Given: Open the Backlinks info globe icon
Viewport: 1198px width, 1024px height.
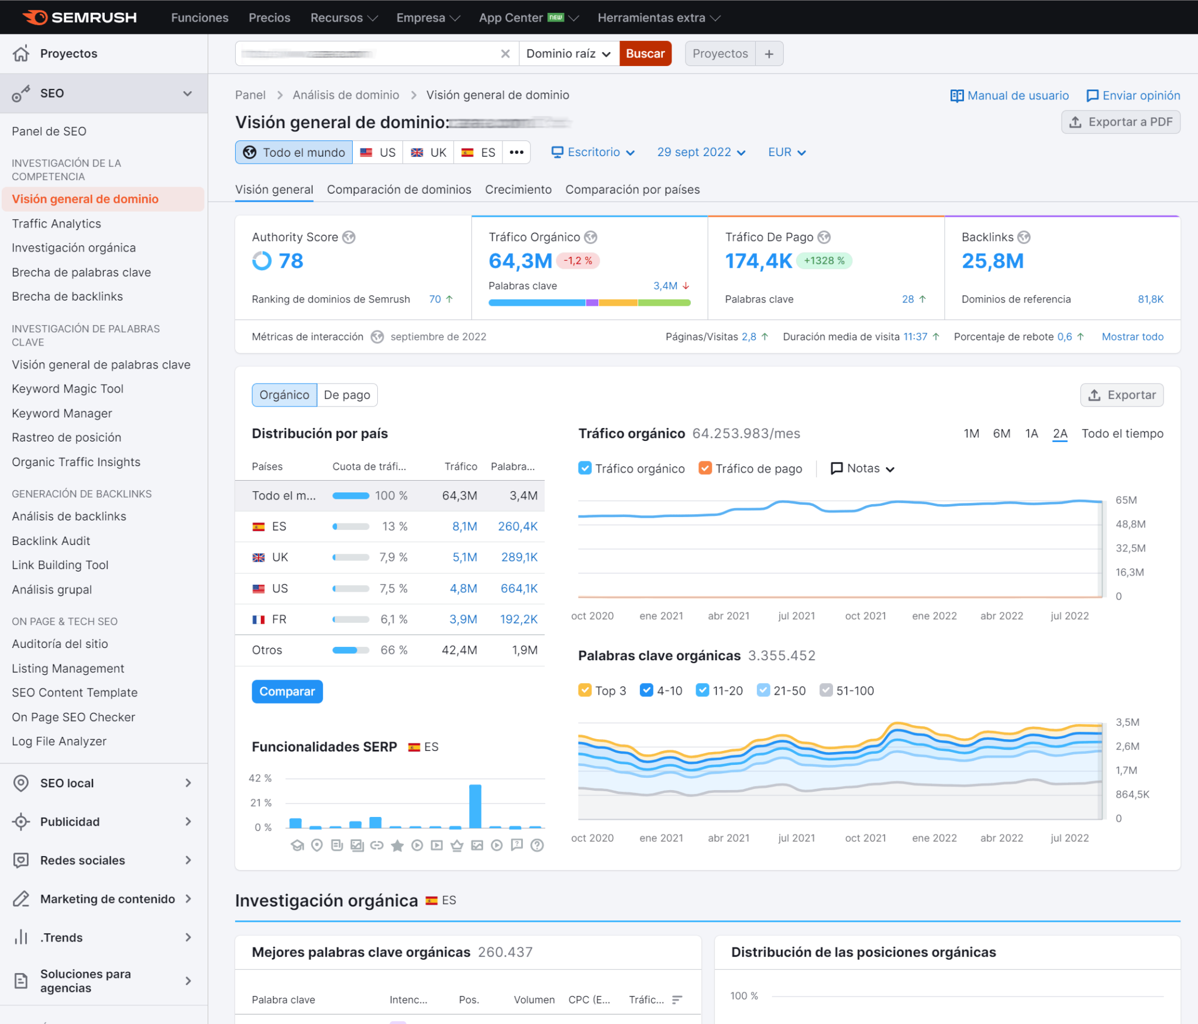Looking at the screenshot, I should point(1024,237).
